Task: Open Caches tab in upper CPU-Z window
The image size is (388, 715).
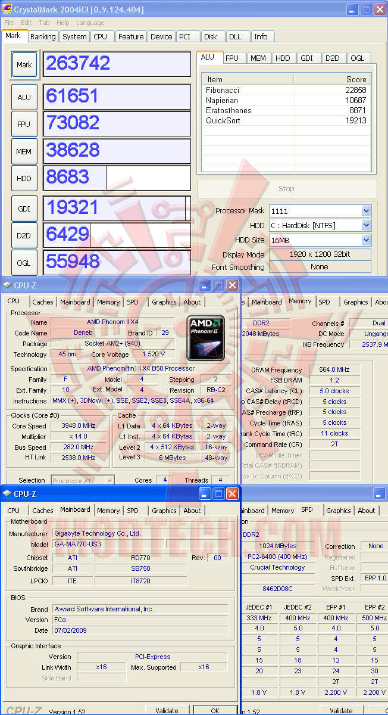Action: 43,302
